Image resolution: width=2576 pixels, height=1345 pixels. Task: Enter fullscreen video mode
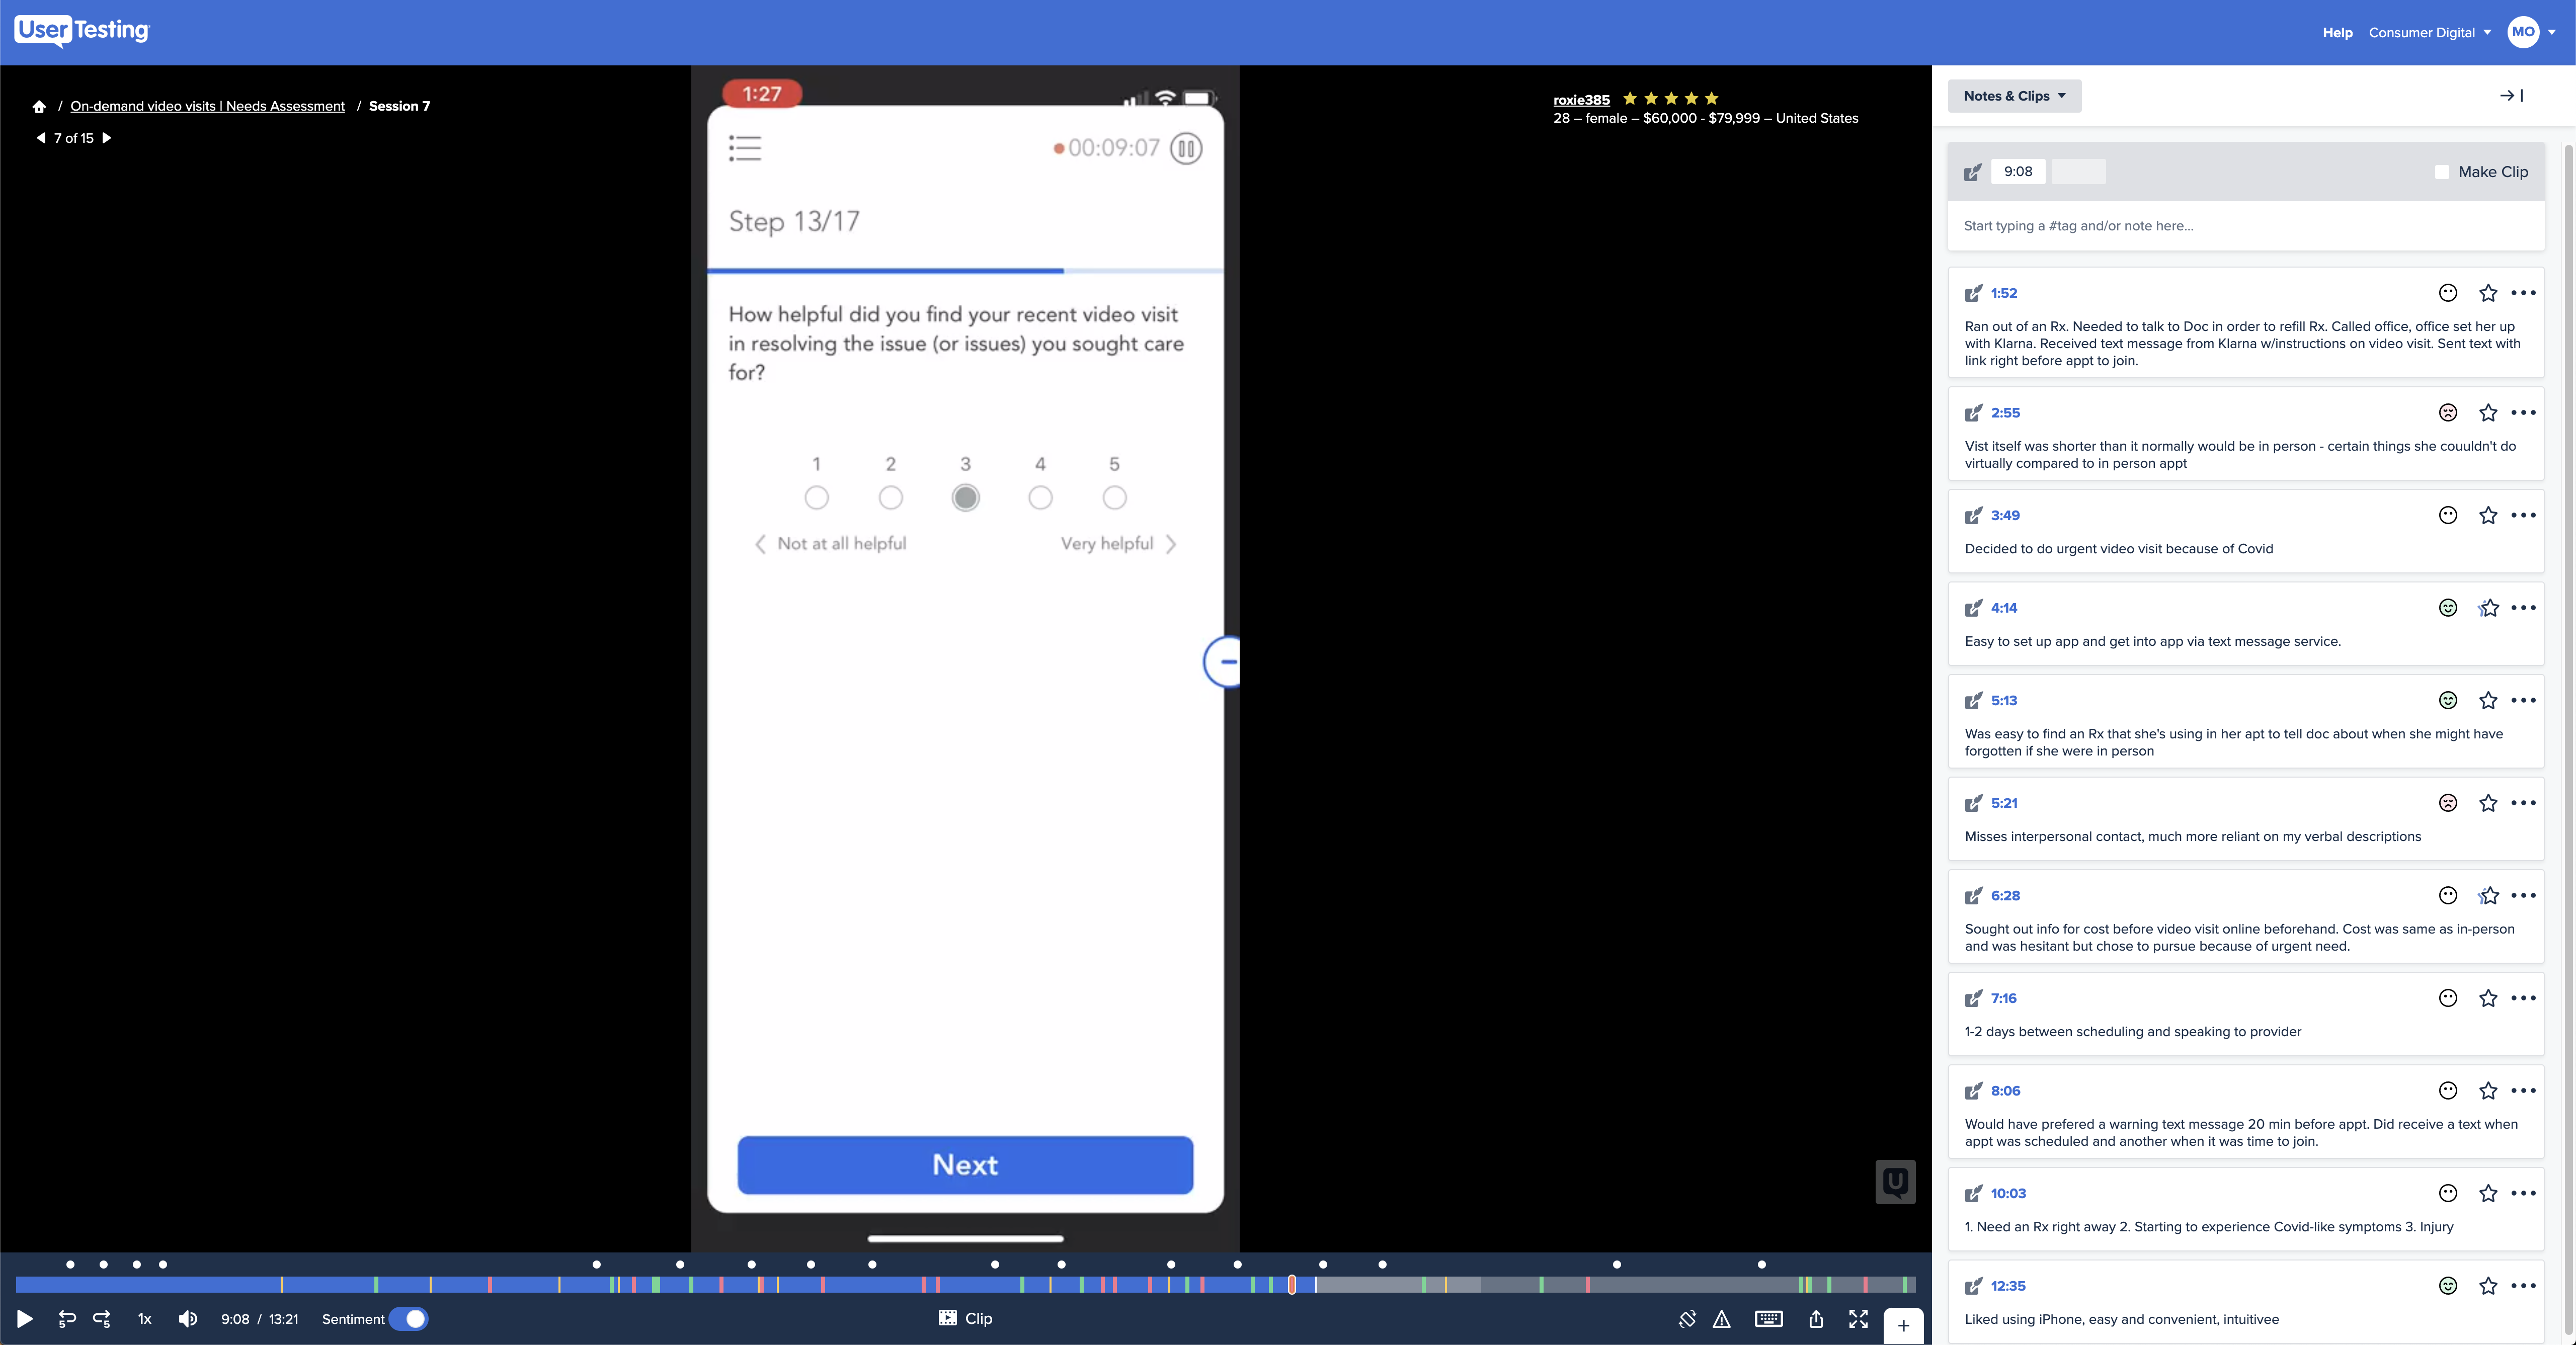(x=1858, y=1319)
